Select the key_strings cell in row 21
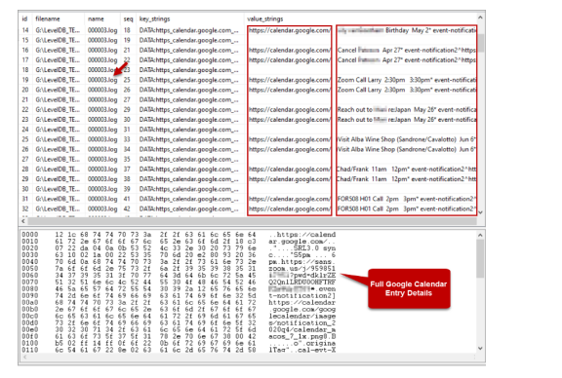562x378 pixels. (189, 100)
